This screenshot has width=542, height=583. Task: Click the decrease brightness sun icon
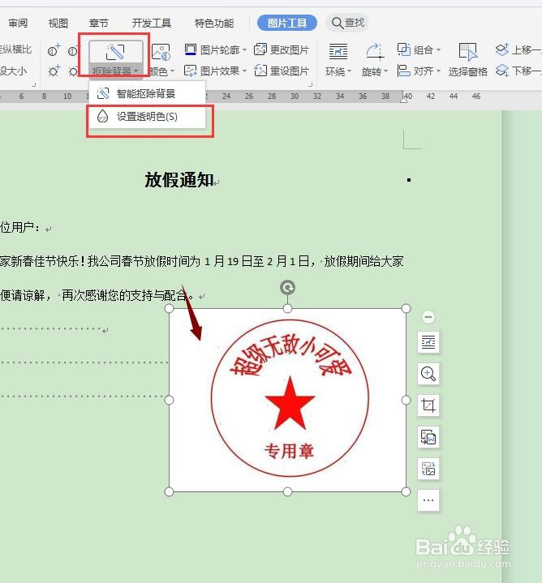point(74,71)
